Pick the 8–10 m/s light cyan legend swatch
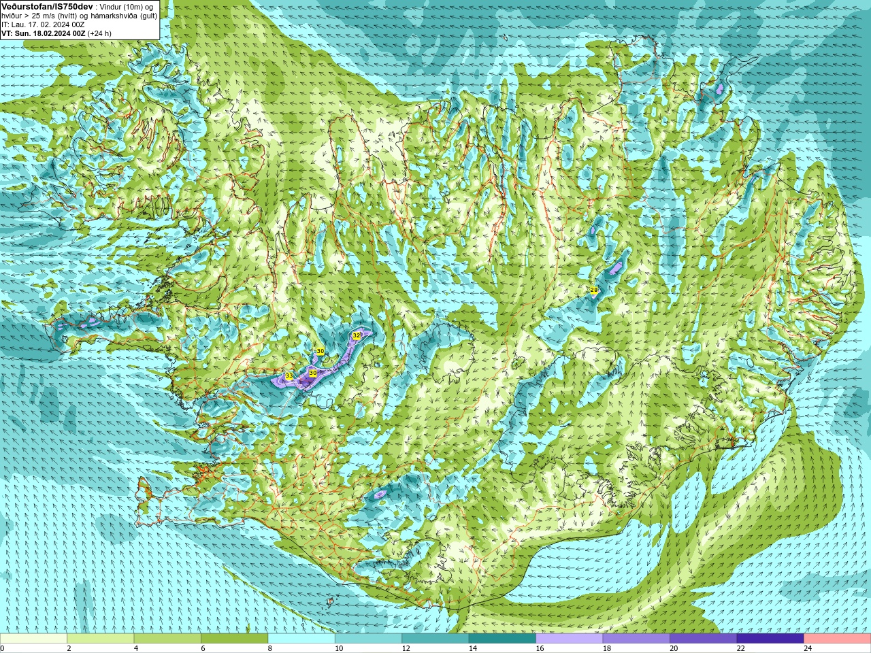871x653 pixels. pos(301,639)
